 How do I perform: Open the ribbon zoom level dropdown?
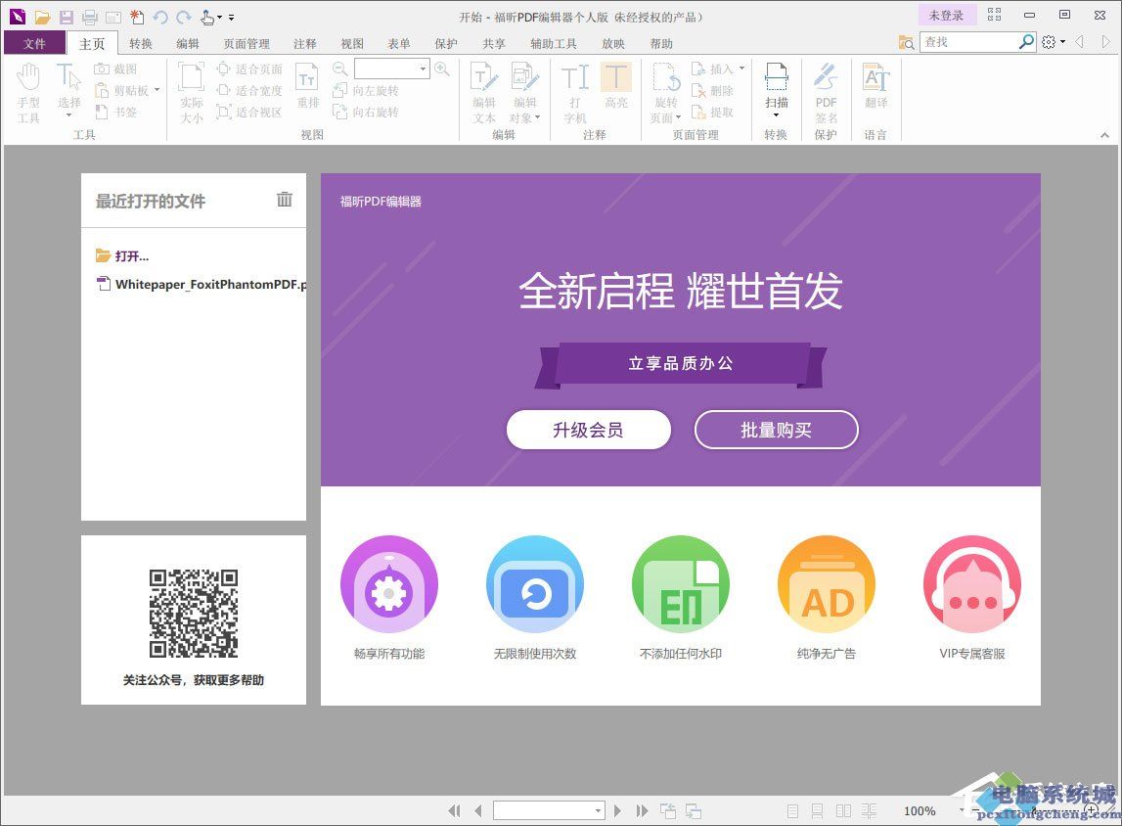click(423, 69)
